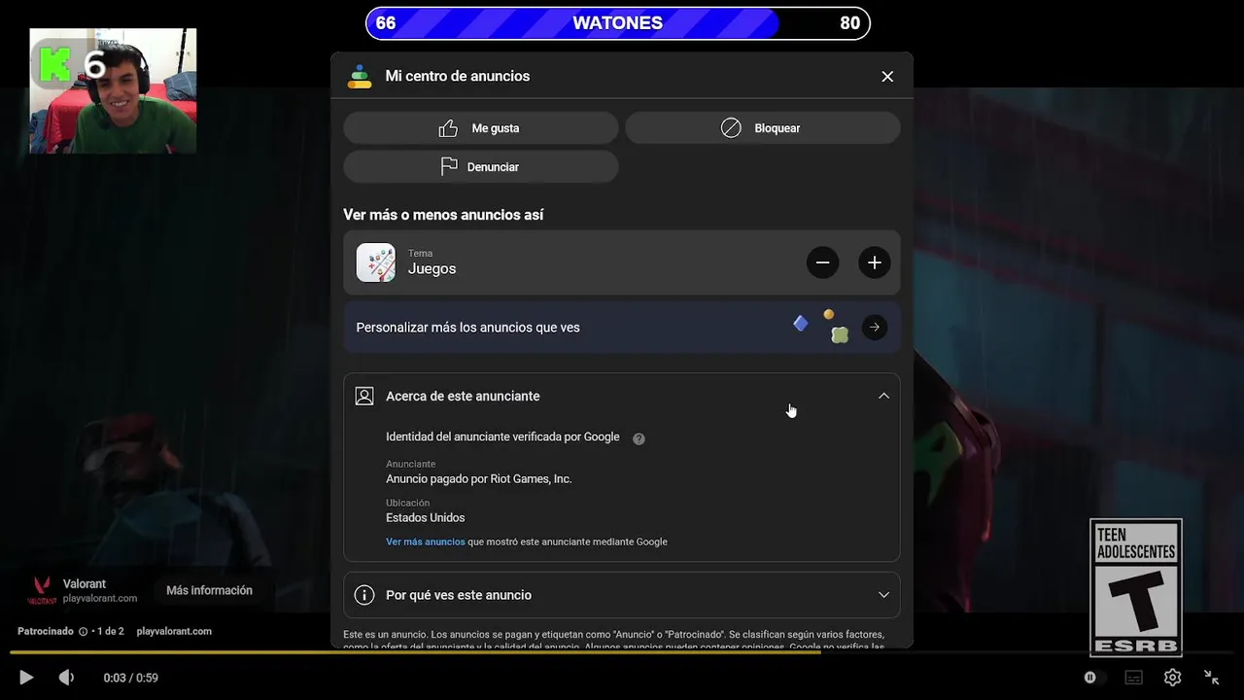Image resolution: width=1244 pixels, height=700 pixels.
Task: Open the playvalorant.com link beside Patrocinado
Action: pyautogui.click(x=174, y=631)
